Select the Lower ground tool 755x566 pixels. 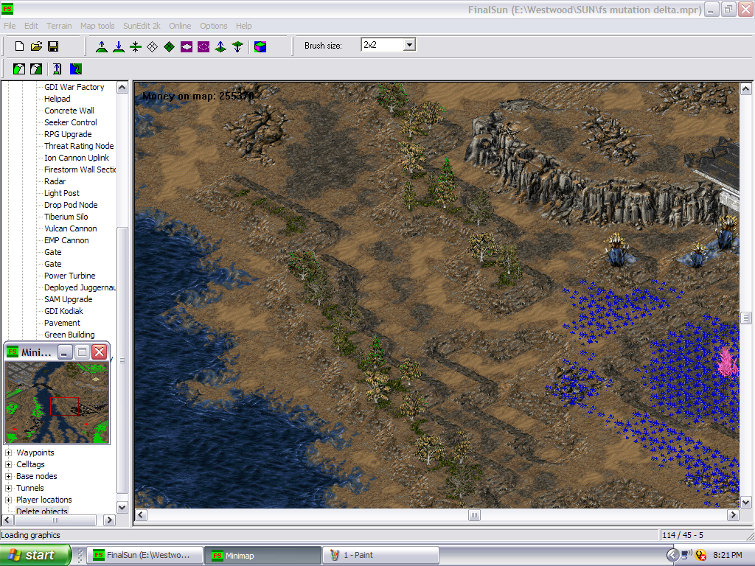(119, 46)
